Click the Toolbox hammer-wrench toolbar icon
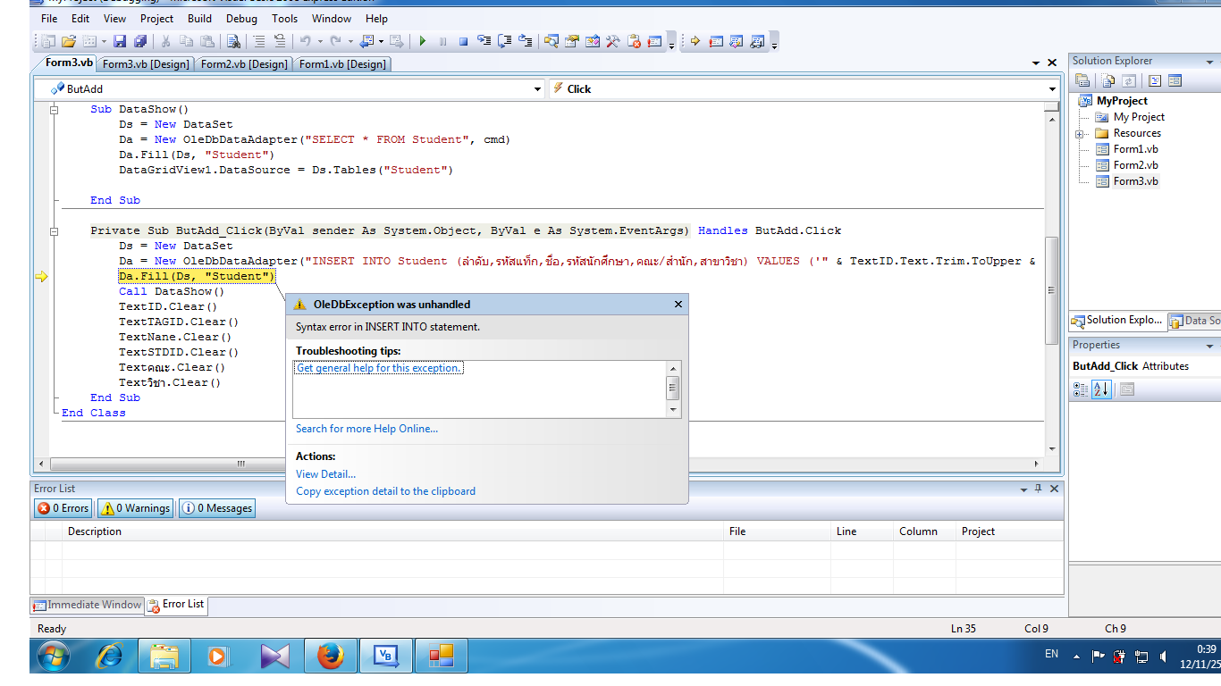Screen dimensions: 1221x686 point(613,41)
